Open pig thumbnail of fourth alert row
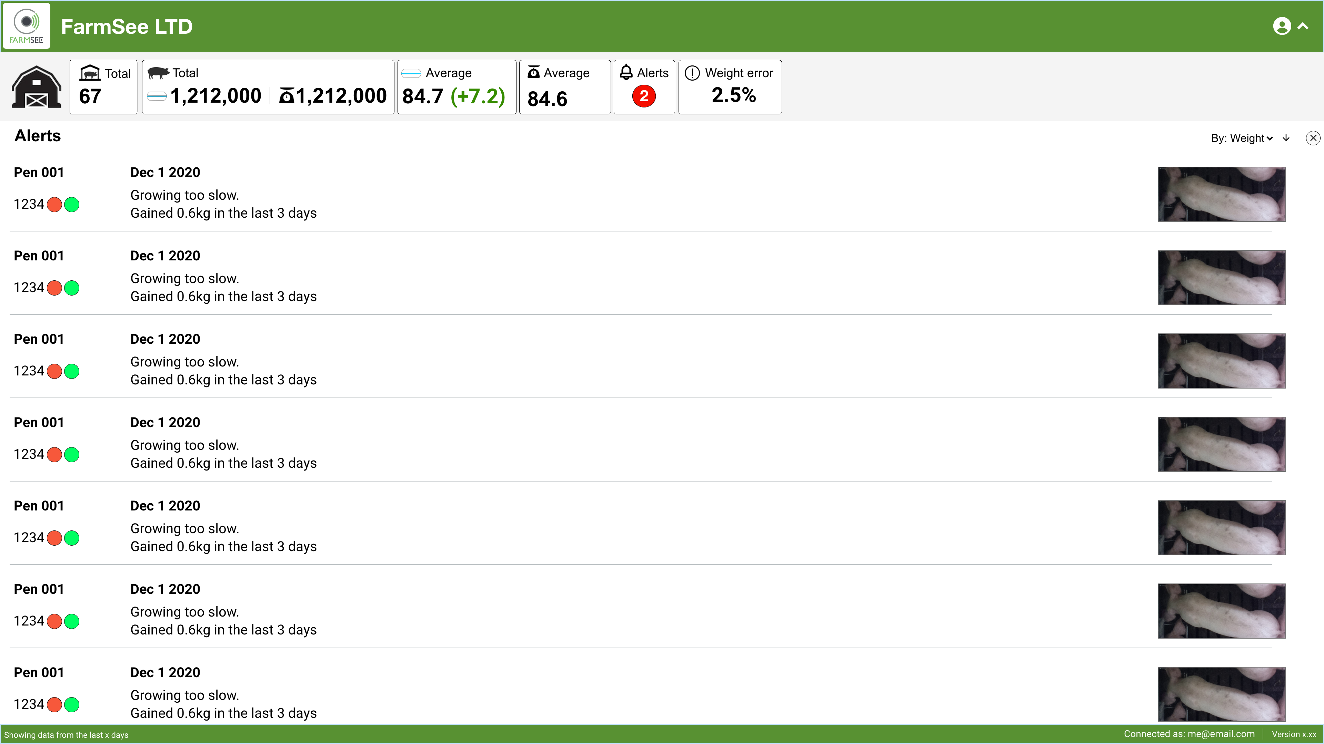Image resolution: width=1324 pixels, height=744 pixels. (x=1221, y=444)
